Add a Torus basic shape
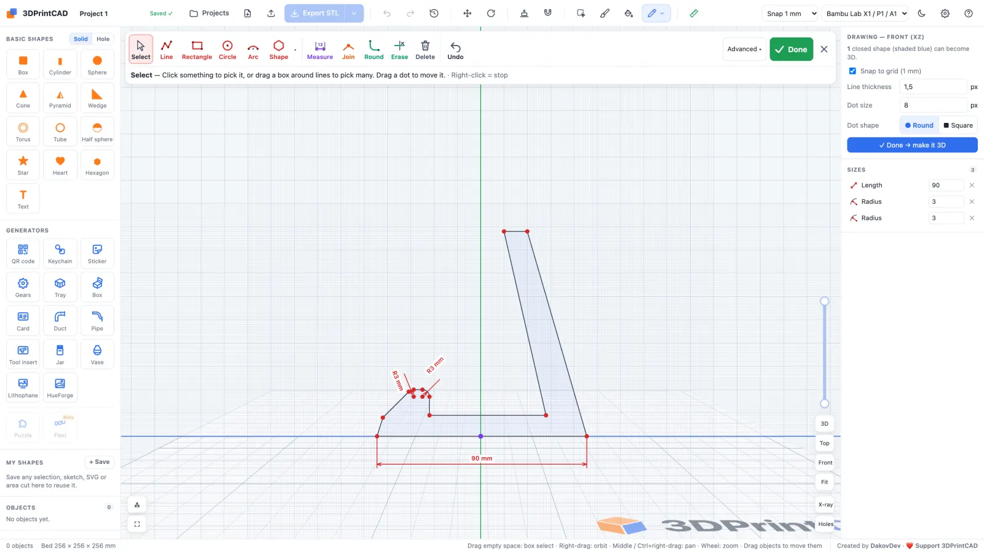The width and height of the screenshot is (984, 553). [23, 131]
